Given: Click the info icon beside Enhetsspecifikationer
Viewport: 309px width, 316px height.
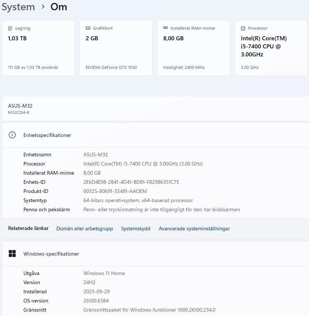Looking at the screenshot, I should click(x=12, y=135).
